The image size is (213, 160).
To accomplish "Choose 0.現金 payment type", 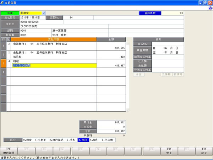I will click(27, 140).
